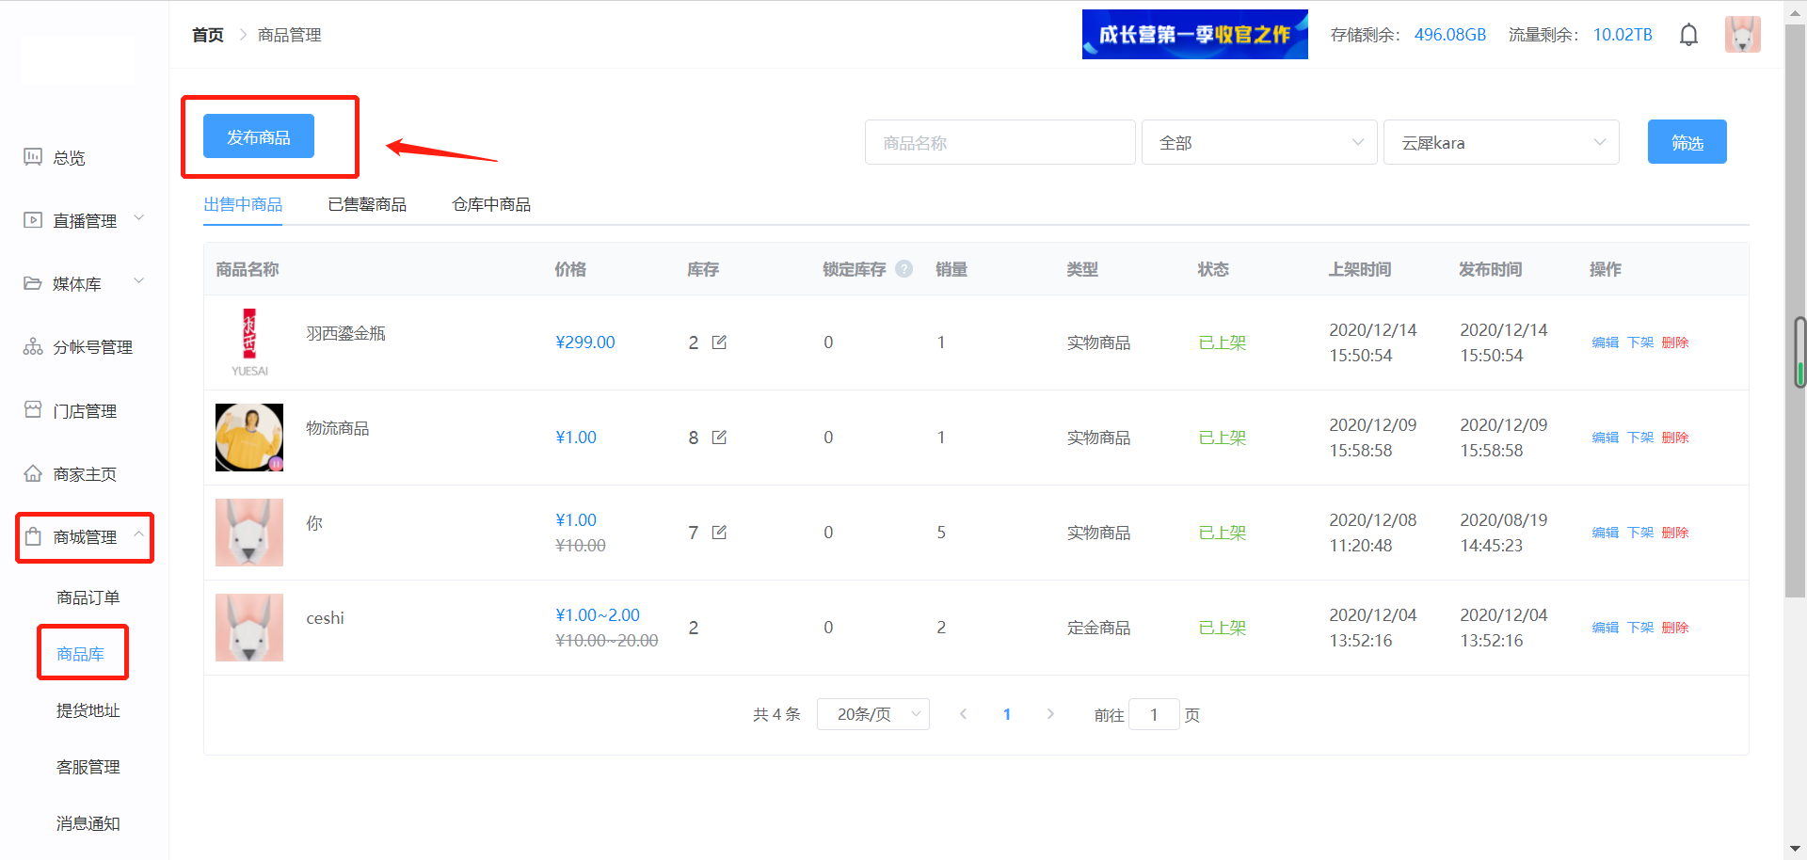Open the 物流商品 product thumbnail
Image resolution: width=1807 pixels, height=860 pixels.
coord(249,438)
